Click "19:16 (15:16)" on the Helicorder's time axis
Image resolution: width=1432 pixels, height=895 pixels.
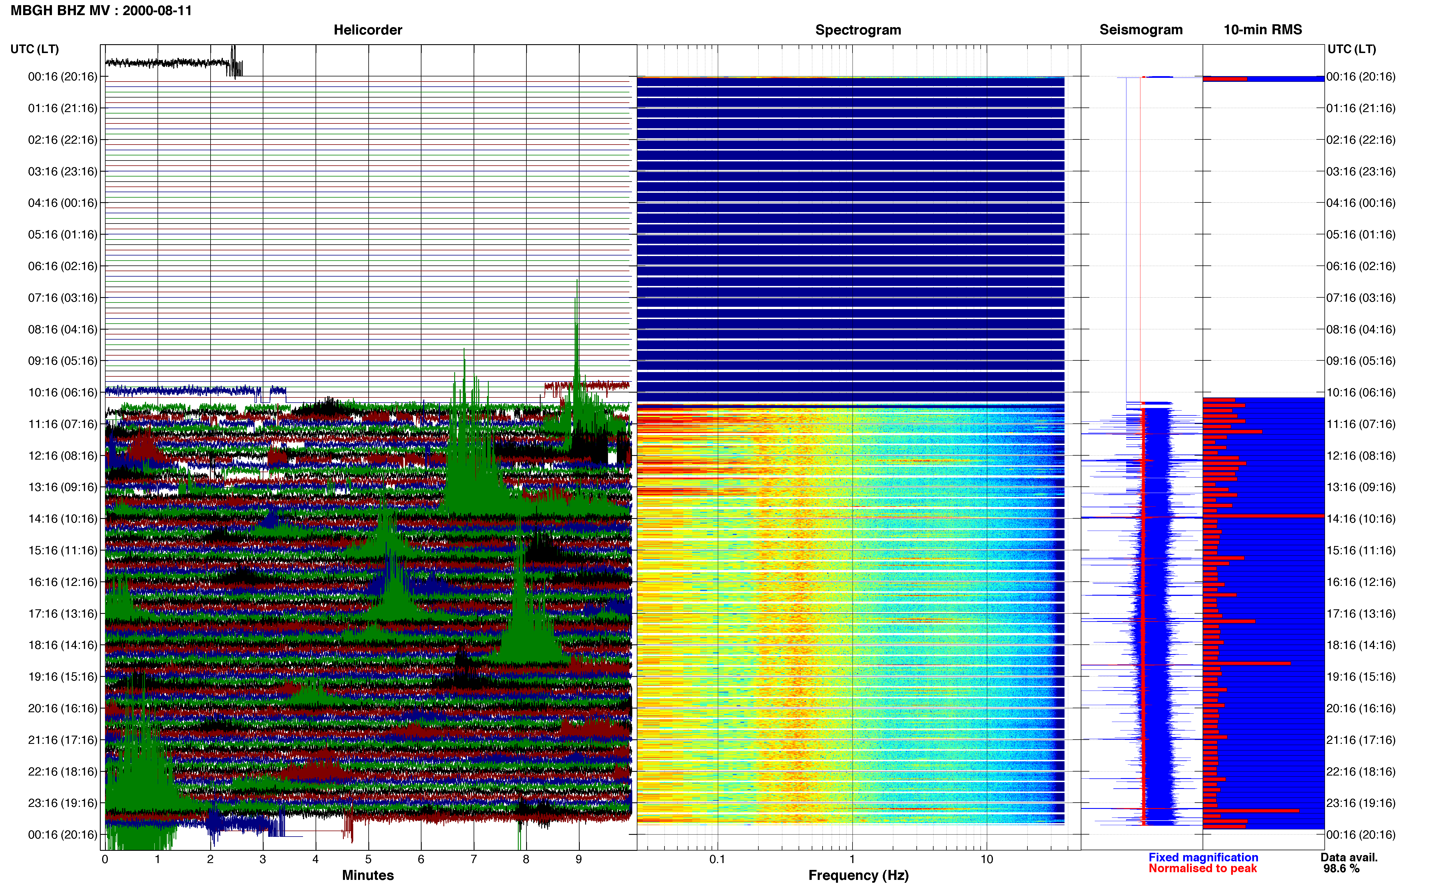click(x=63, y=677)
